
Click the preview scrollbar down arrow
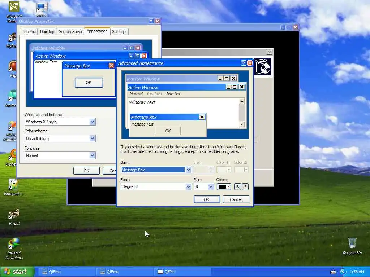pos(242,124)
